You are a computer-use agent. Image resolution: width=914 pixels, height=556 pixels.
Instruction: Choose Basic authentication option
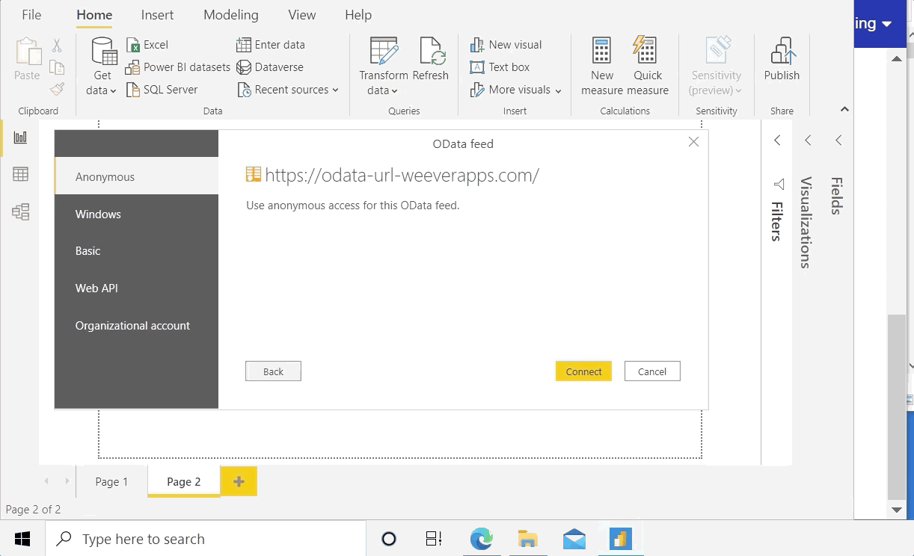136,251
